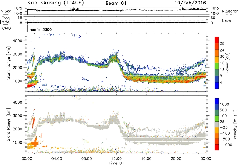The image size is (238, 165).
Task: Click the power colorbar tick value '16'
Action: tap(222, 63)
